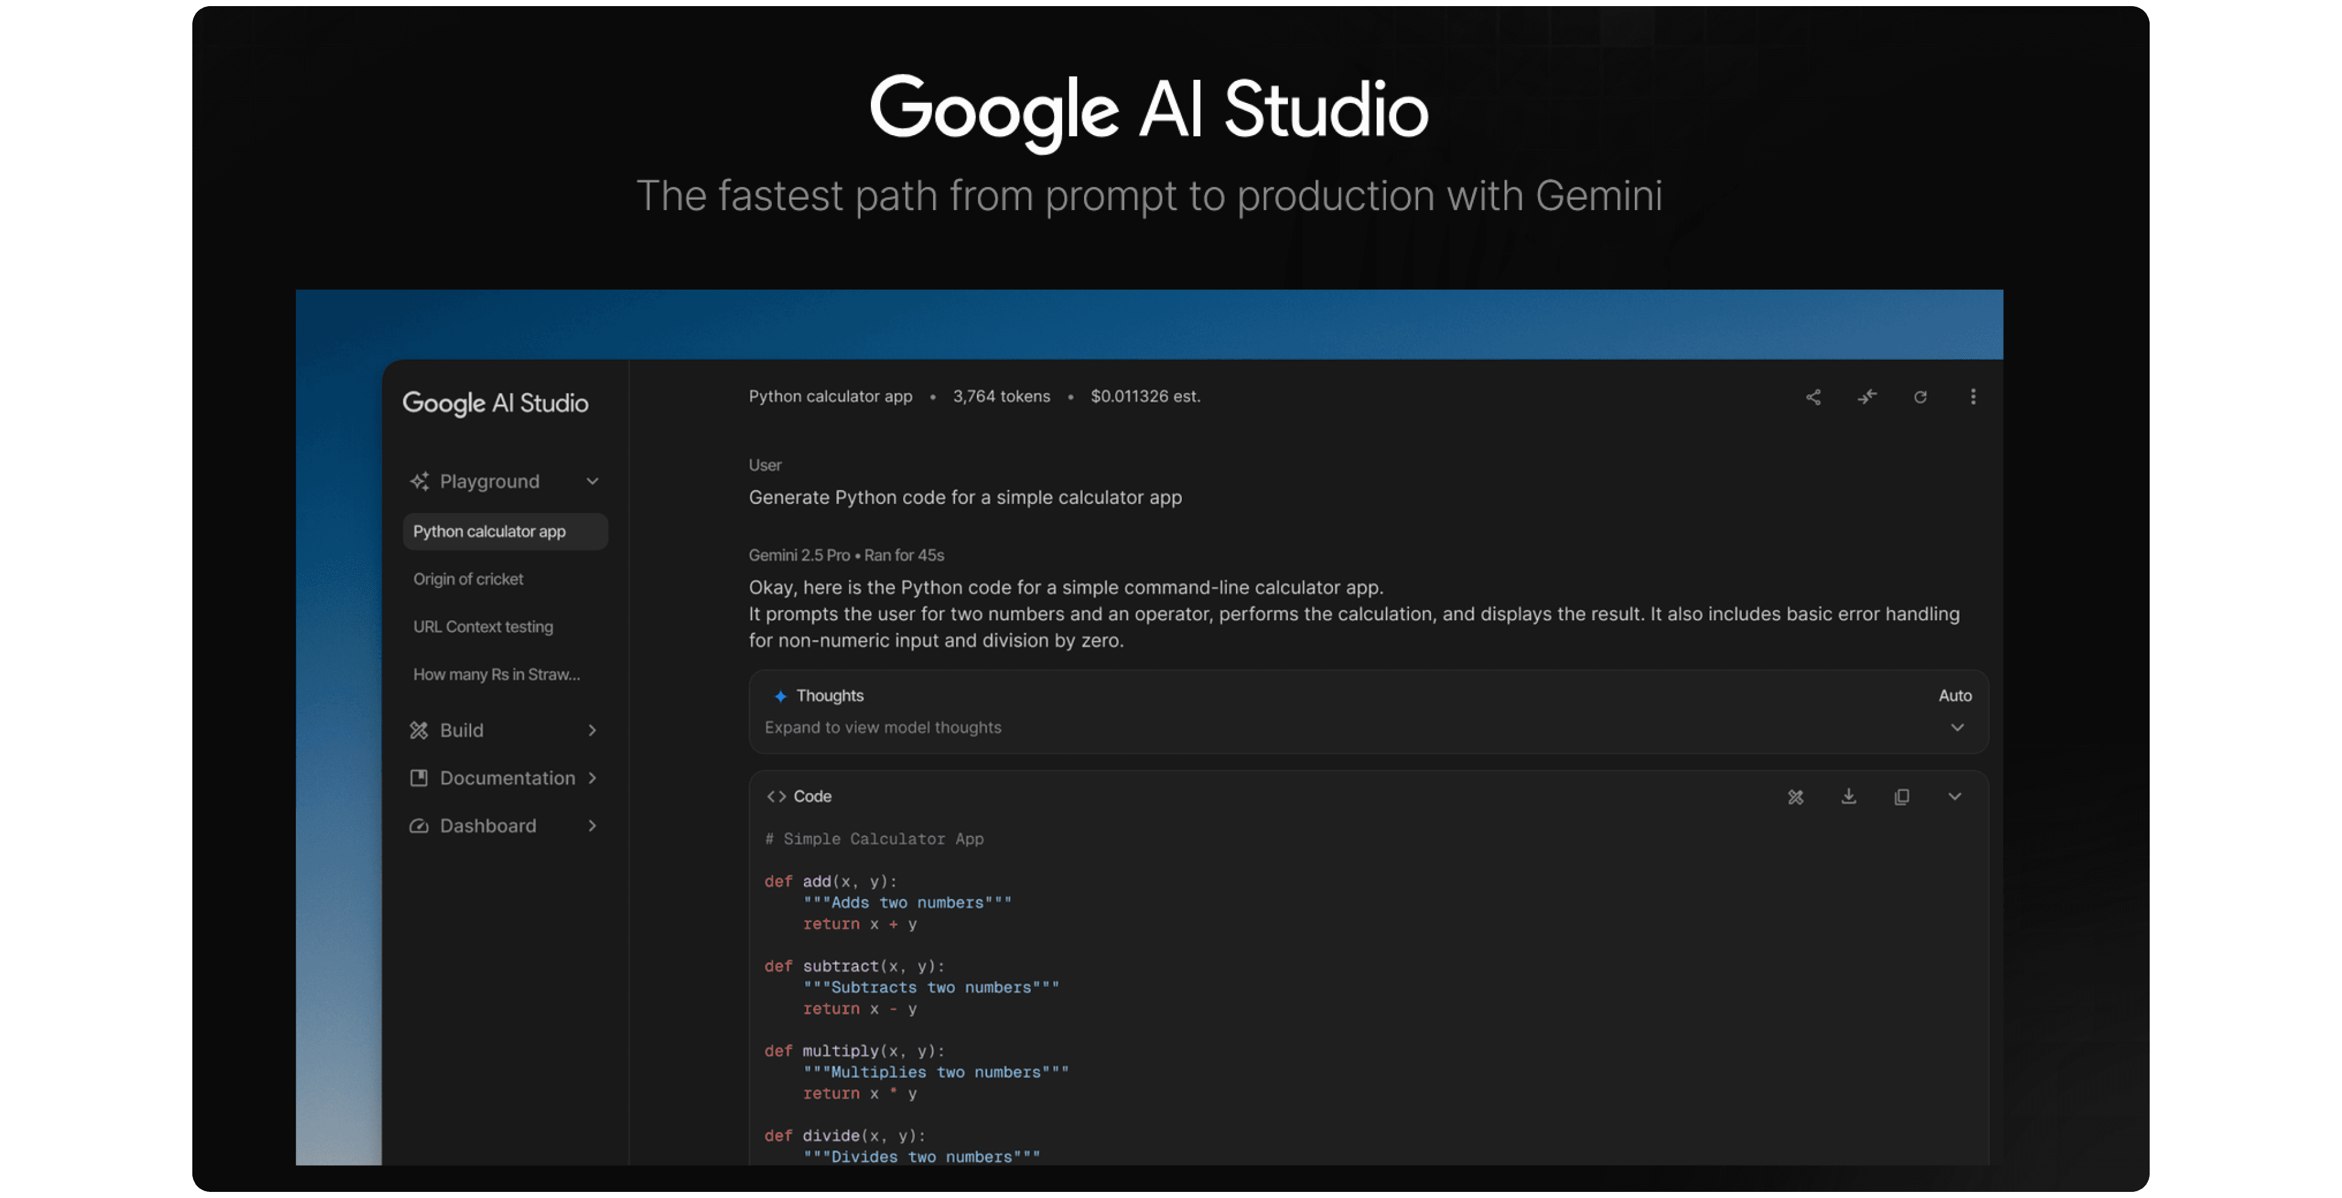
Task: Download the generated code
Action: [1848, 797]
